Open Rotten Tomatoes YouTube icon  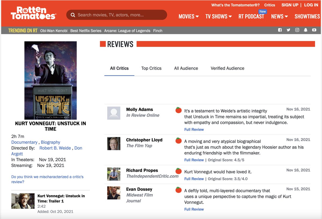pyautogui.click(x=314, y=30)
